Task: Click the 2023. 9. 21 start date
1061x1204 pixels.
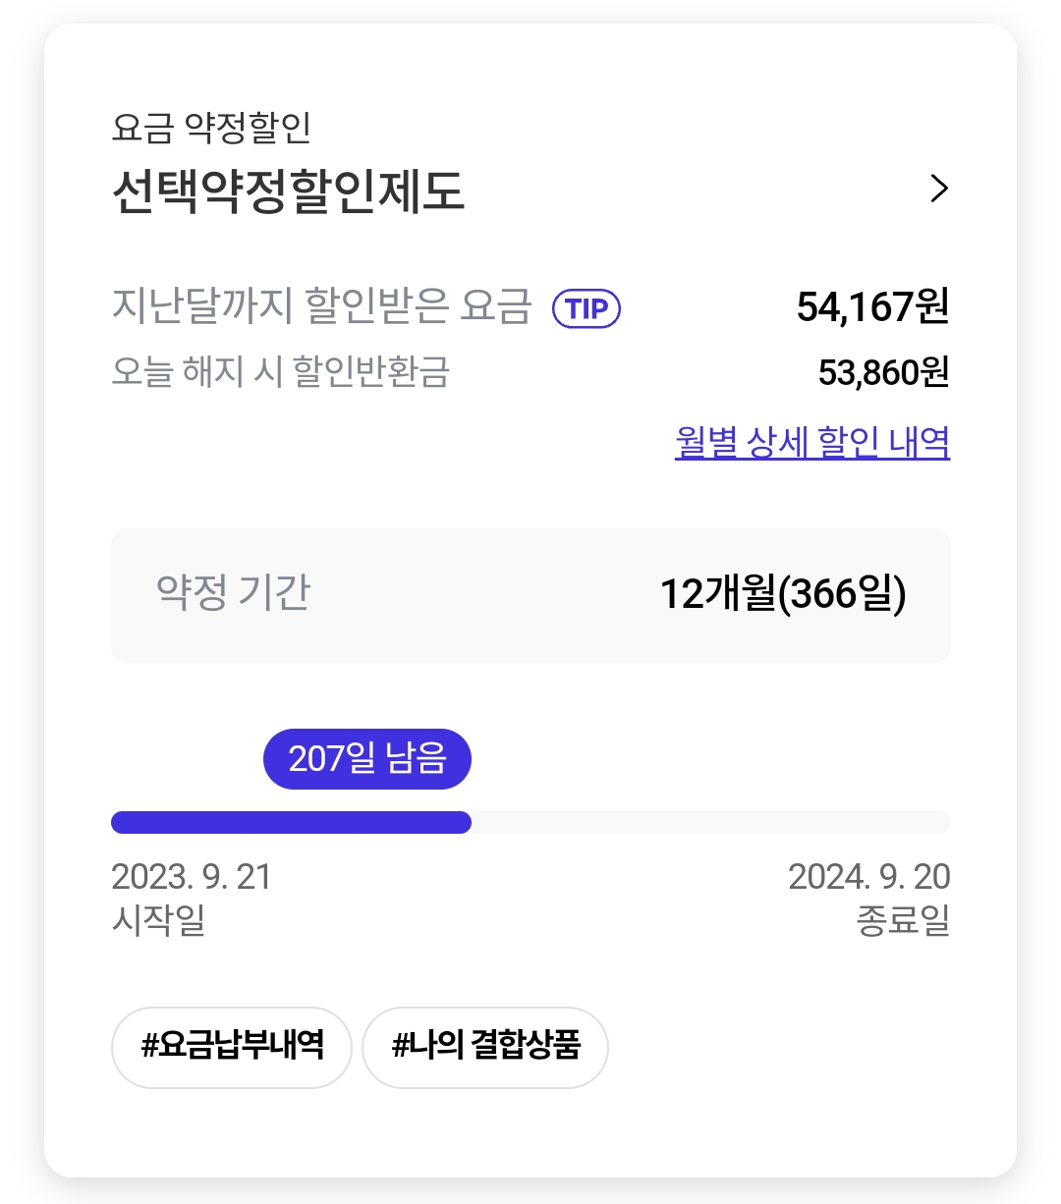Action: click(192, 877)
